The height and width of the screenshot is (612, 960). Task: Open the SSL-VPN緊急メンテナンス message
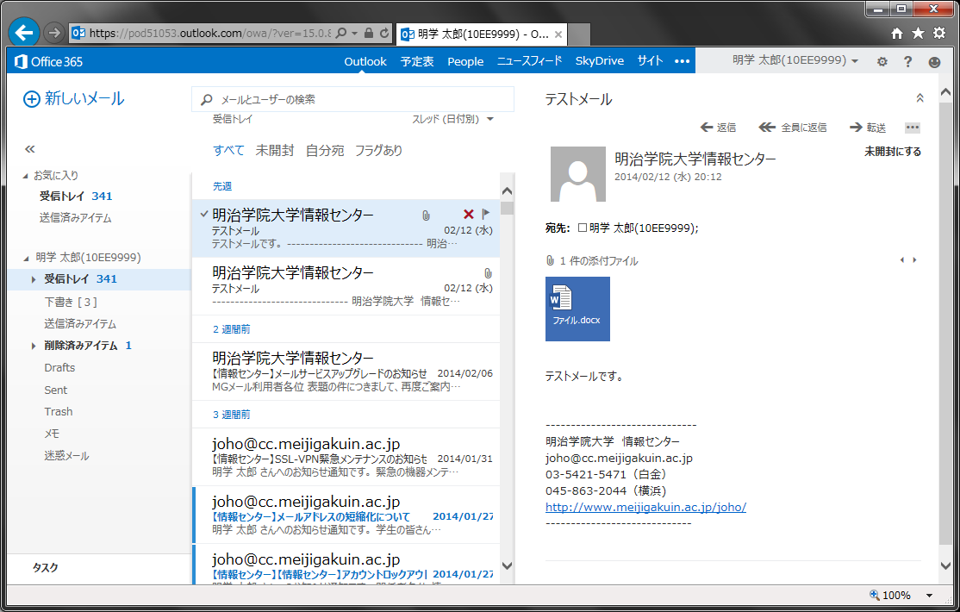pos(346,457)
